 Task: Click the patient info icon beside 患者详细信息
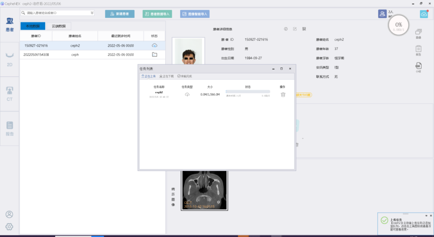pyautogui.click(x=286, y=29)
